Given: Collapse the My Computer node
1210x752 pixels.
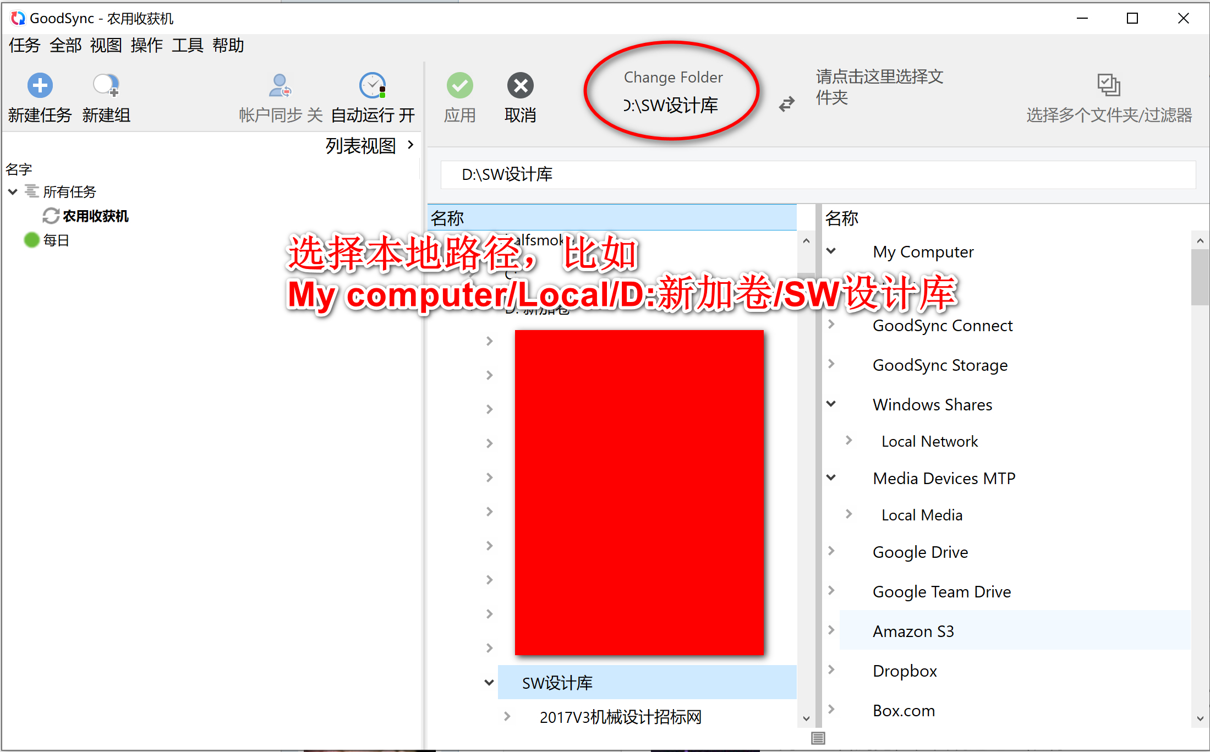Looking at the screenshot, I should point(831,251).
